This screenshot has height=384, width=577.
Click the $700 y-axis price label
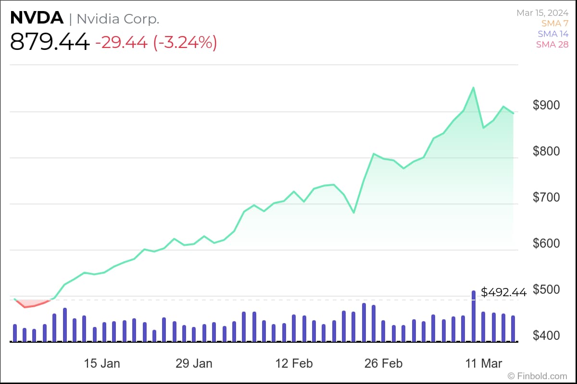tap(547, 197)
